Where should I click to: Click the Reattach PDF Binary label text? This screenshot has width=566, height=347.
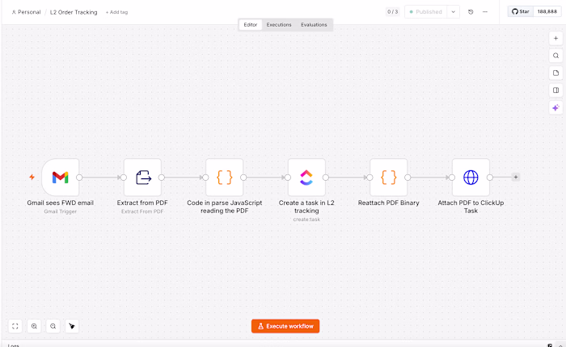389,203
